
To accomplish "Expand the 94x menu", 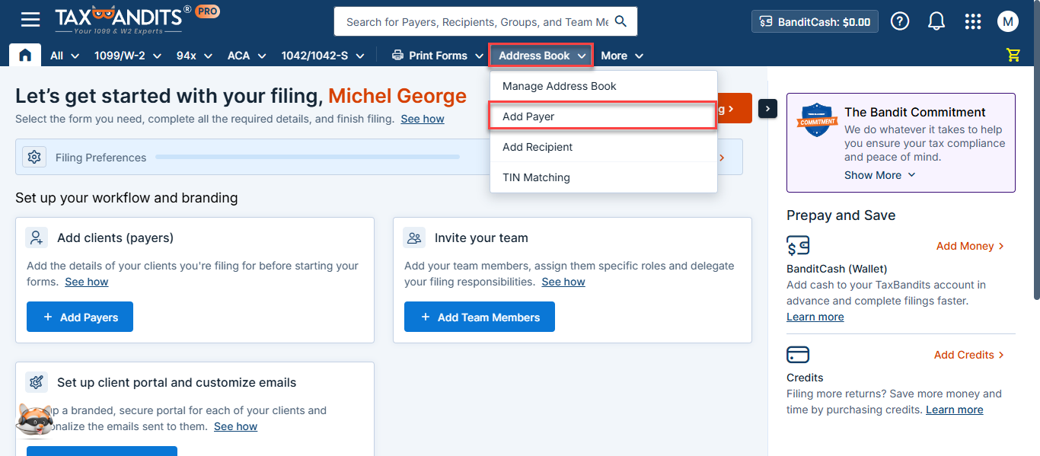I will [x=196, y=56].
